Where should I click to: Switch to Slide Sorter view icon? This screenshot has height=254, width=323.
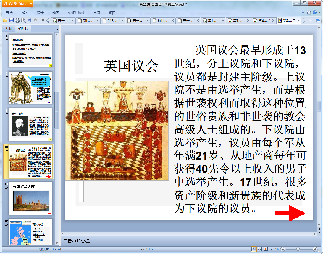click(259, 249)
